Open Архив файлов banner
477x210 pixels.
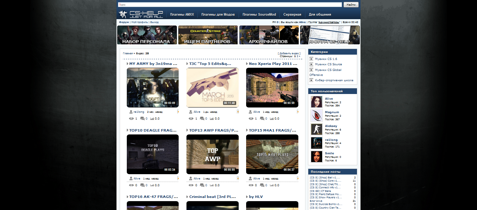coord(269,35)
